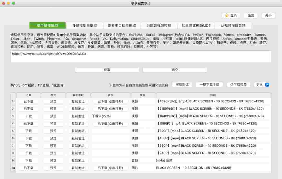282x179 pixels.
Task: Download the 720P video in row 5
Action: [x=28, y=131]
